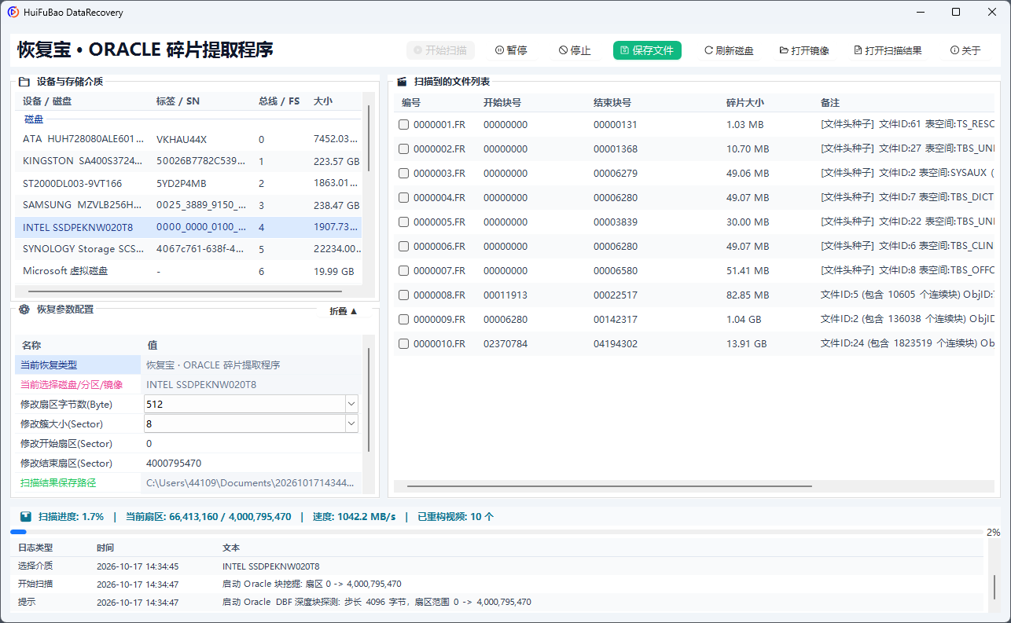Open the 修改簇大小 dropdown arrow
Screen dimensions: 1011x623
click(x=351, y=423)
